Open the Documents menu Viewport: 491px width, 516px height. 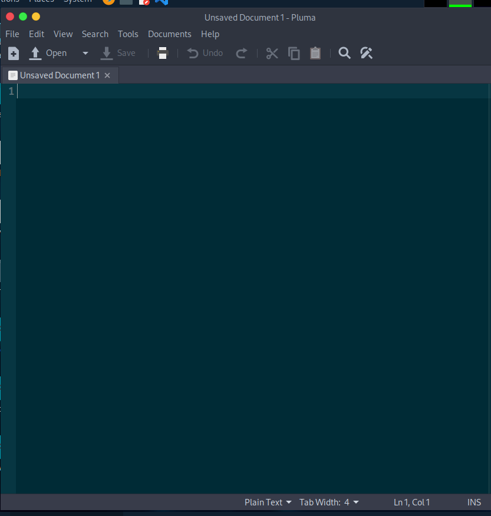(x=169, y=34)
